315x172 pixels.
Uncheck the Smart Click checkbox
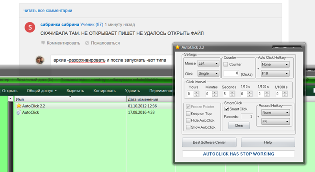[227, 109]
